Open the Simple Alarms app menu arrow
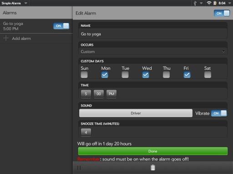The height and width of the screenshot is (174, 233). click(26, 3)
